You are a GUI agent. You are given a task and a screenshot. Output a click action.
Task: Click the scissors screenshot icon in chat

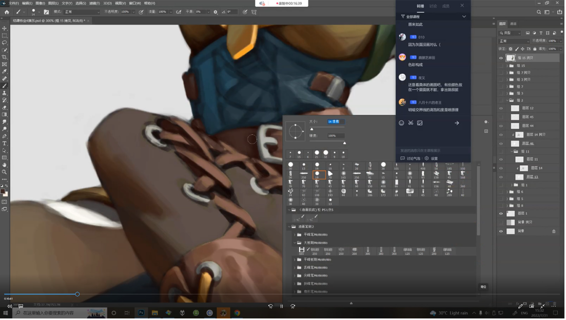click(x=411, y=123)
